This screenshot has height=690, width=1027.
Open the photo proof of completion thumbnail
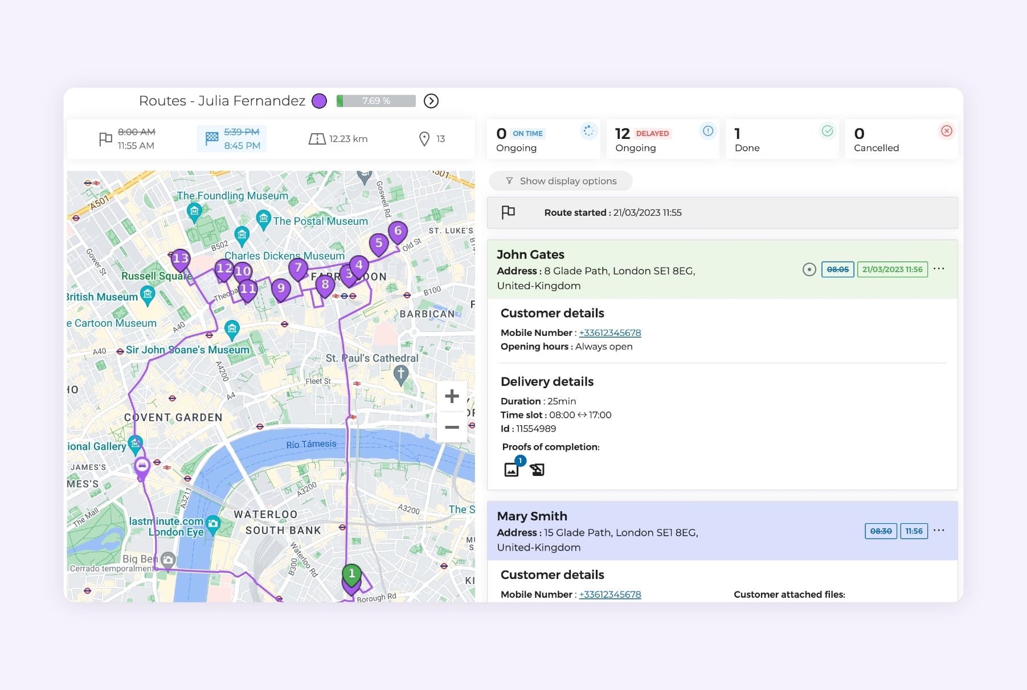pyautogui.click(x=512, y=469)
